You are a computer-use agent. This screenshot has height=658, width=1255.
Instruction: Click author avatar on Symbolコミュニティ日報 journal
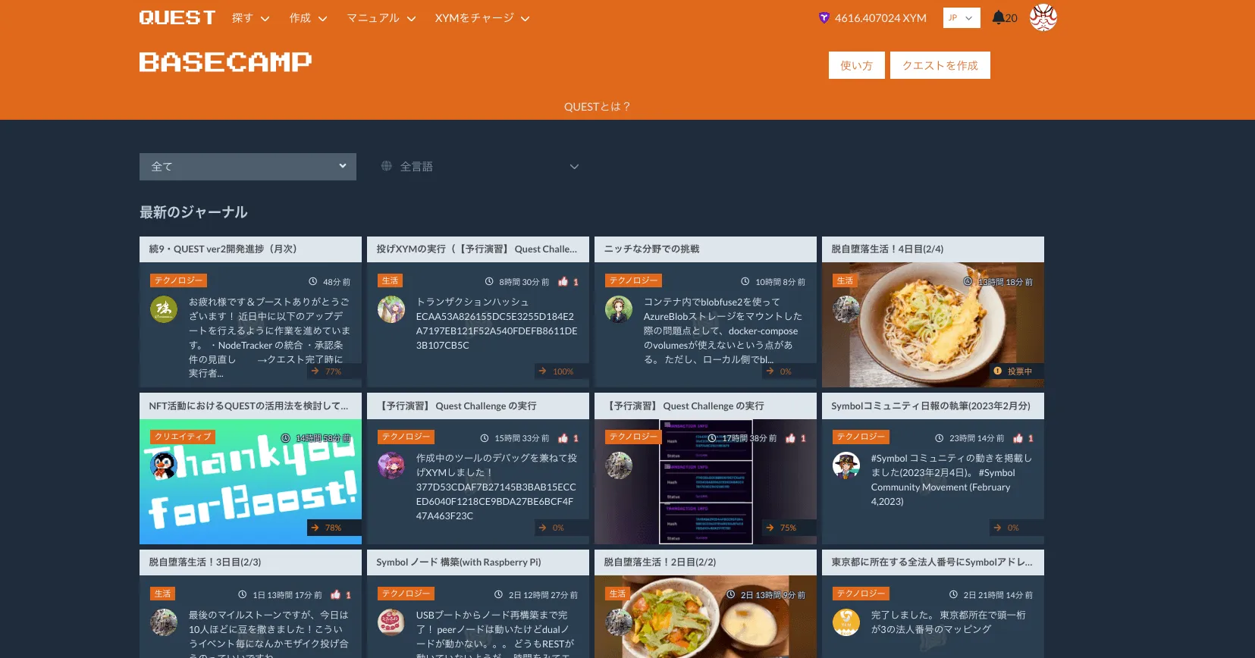(x=846, y=465)
